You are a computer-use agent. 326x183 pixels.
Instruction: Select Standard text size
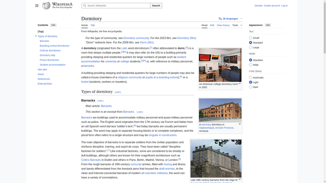(x=251, y=43)
